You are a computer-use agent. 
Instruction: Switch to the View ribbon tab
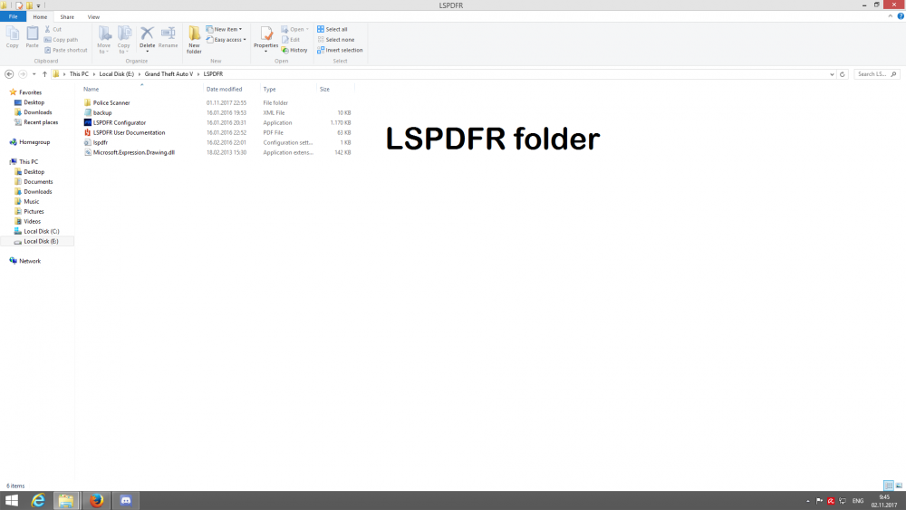point(93,16)
